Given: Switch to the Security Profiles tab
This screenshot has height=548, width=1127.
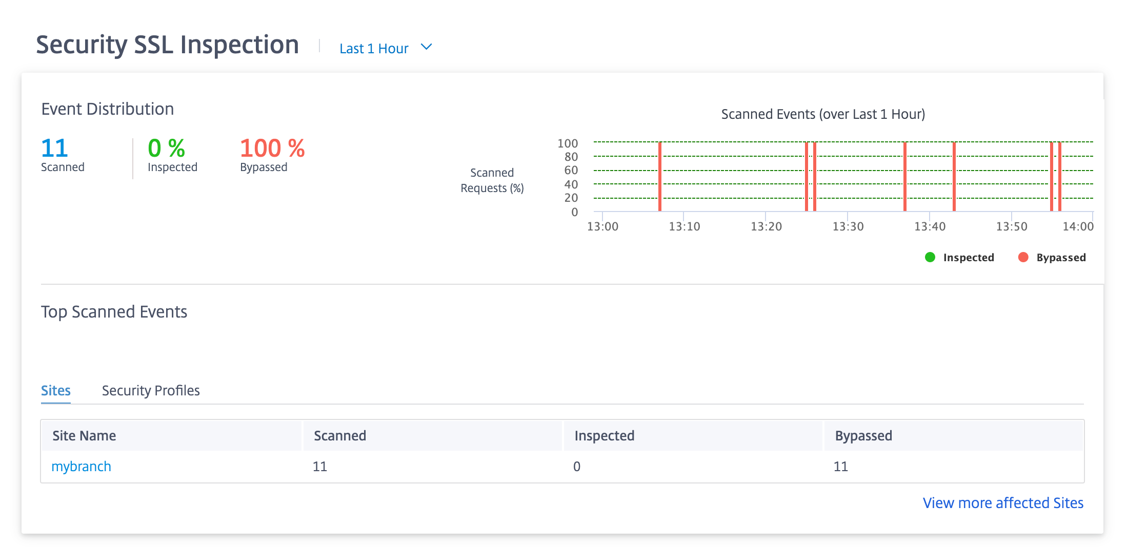Looking at the screenshot, I should point(151,390).
